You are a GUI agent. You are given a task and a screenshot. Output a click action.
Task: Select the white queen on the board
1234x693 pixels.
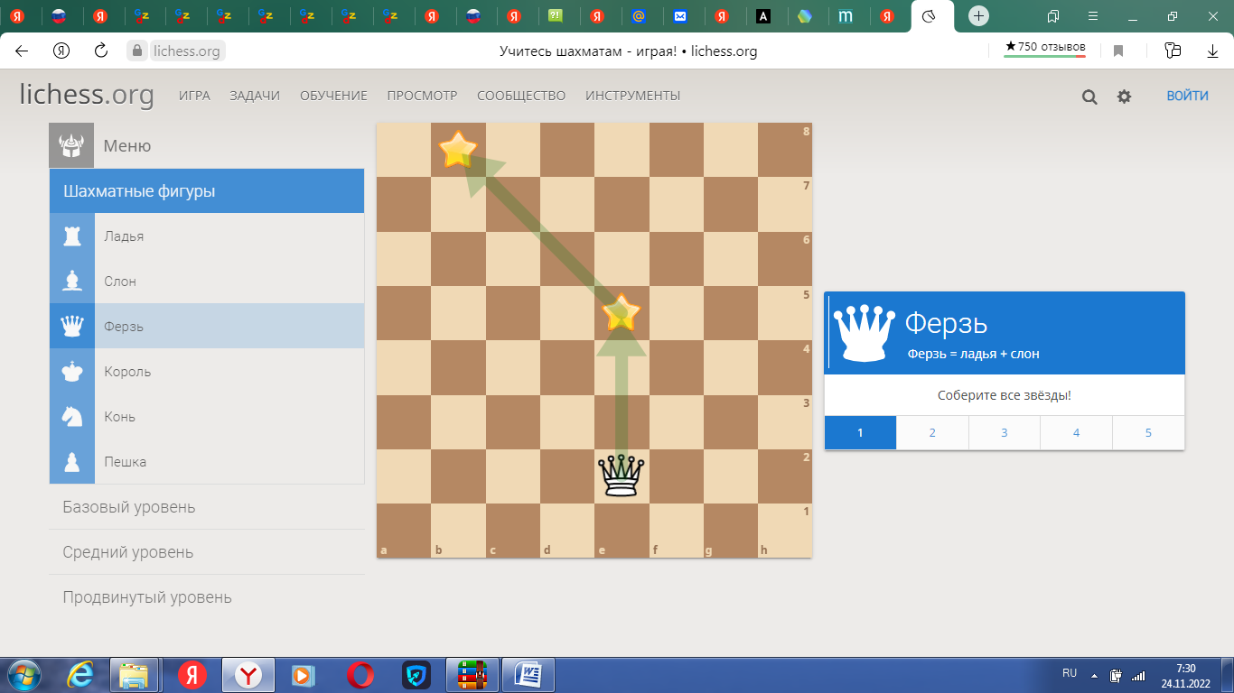click(622, 476)
